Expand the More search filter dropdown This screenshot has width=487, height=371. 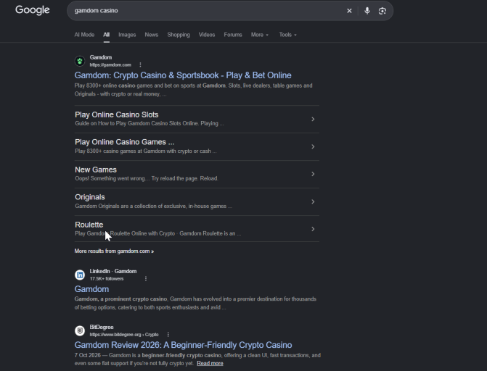coord(260,35)
